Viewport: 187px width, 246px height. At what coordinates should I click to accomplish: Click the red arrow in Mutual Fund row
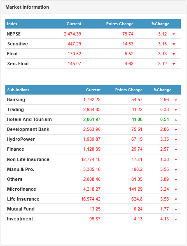coord(176,209)
